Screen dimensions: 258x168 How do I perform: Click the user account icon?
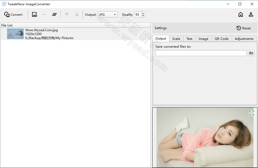click(x=251, y=14)
